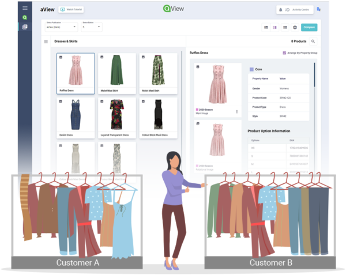Click the card icon on Denim Dress tile
The height and width of the screenshot is (275, 346).
[61, 101]
